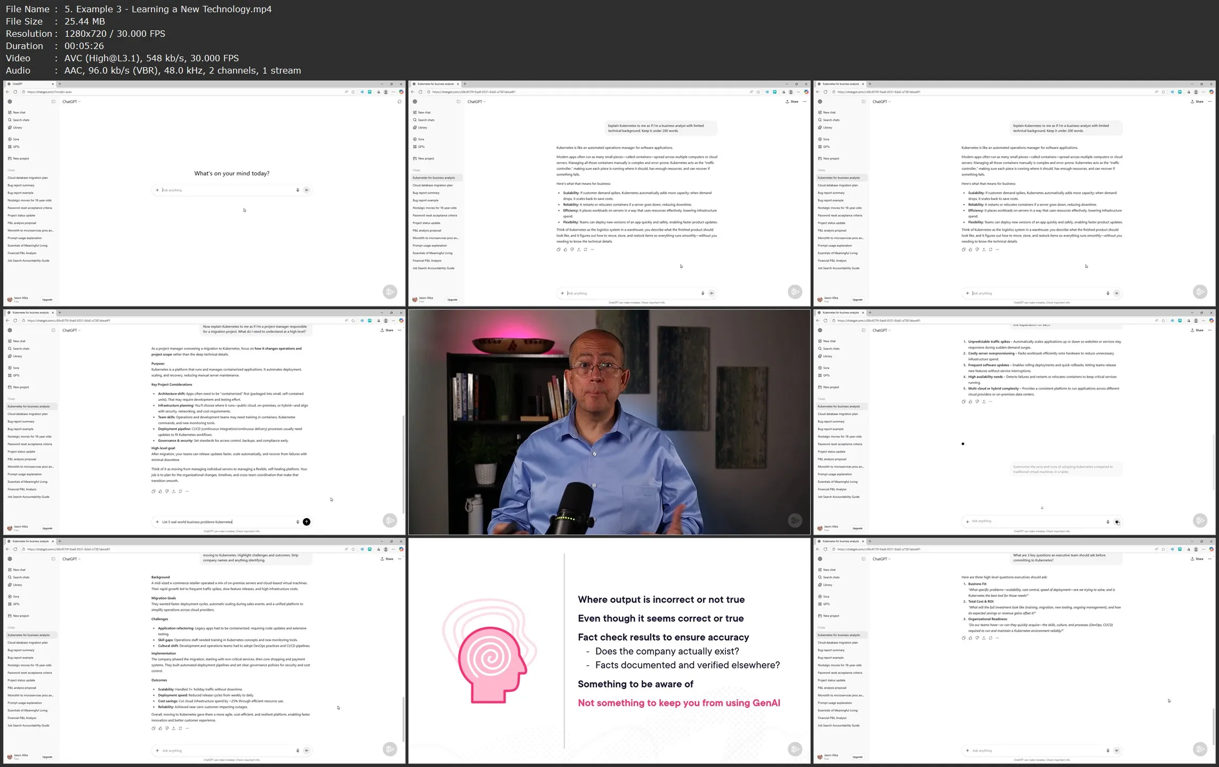Click scroll-to-bottom arrow above middle-right frame's input

click(1042, 508)
